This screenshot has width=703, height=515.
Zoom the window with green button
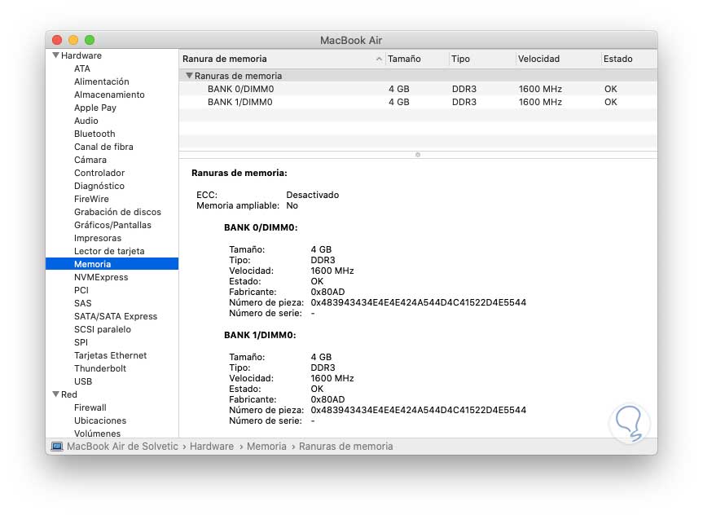[x=90, y=40]
